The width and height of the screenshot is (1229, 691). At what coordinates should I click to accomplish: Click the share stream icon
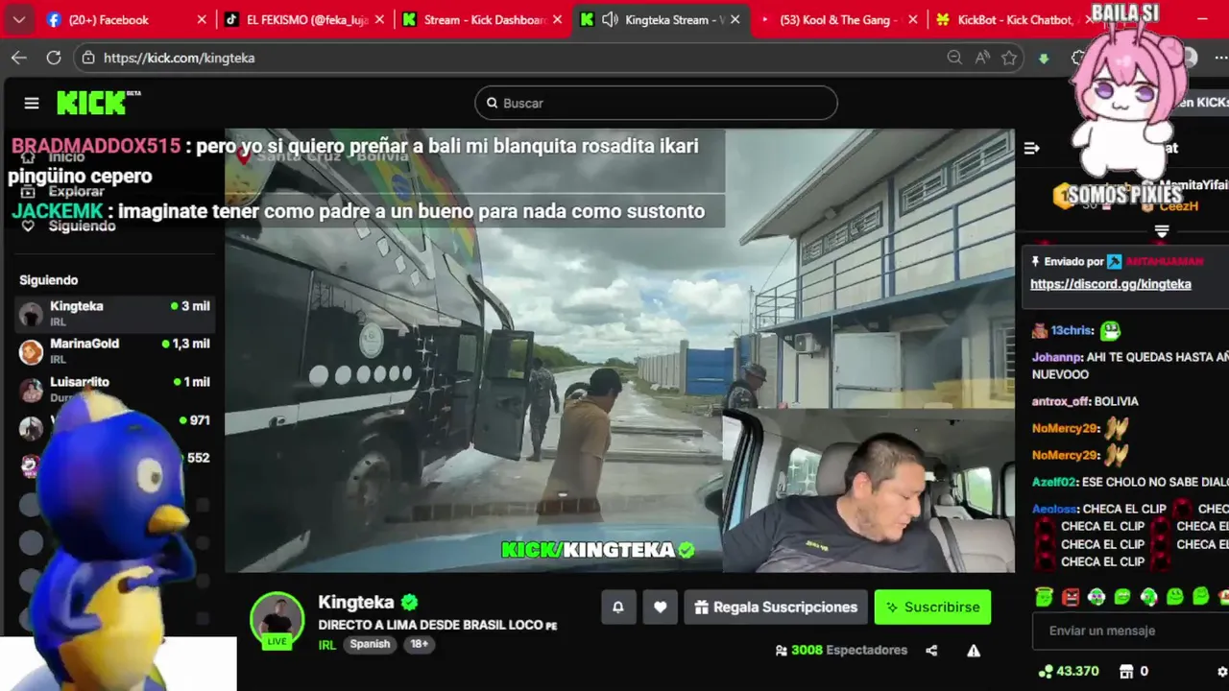click(x=931, y=651)
